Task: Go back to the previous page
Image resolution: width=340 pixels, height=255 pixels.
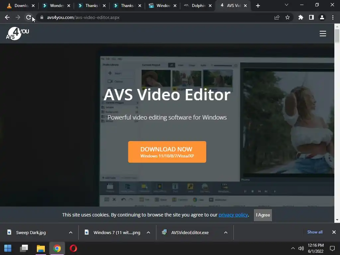Action: [7, 17]
